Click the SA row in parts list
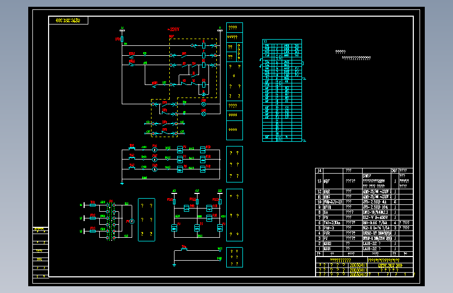 (x=364, y=212)
